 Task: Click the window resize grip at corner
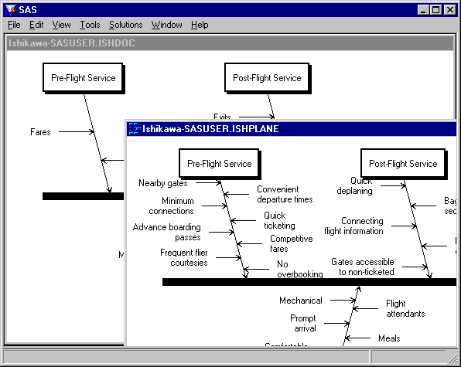(x=453, y=358)
